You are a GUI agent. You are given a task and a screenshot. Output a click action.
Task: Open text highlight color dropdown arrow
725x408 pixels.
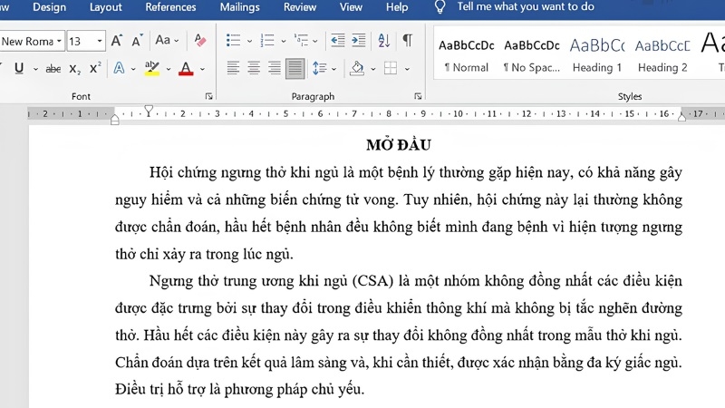pos(169,70)
